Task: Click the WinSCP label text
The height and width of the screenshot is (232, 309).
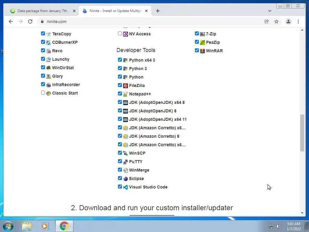Action: 137,153
